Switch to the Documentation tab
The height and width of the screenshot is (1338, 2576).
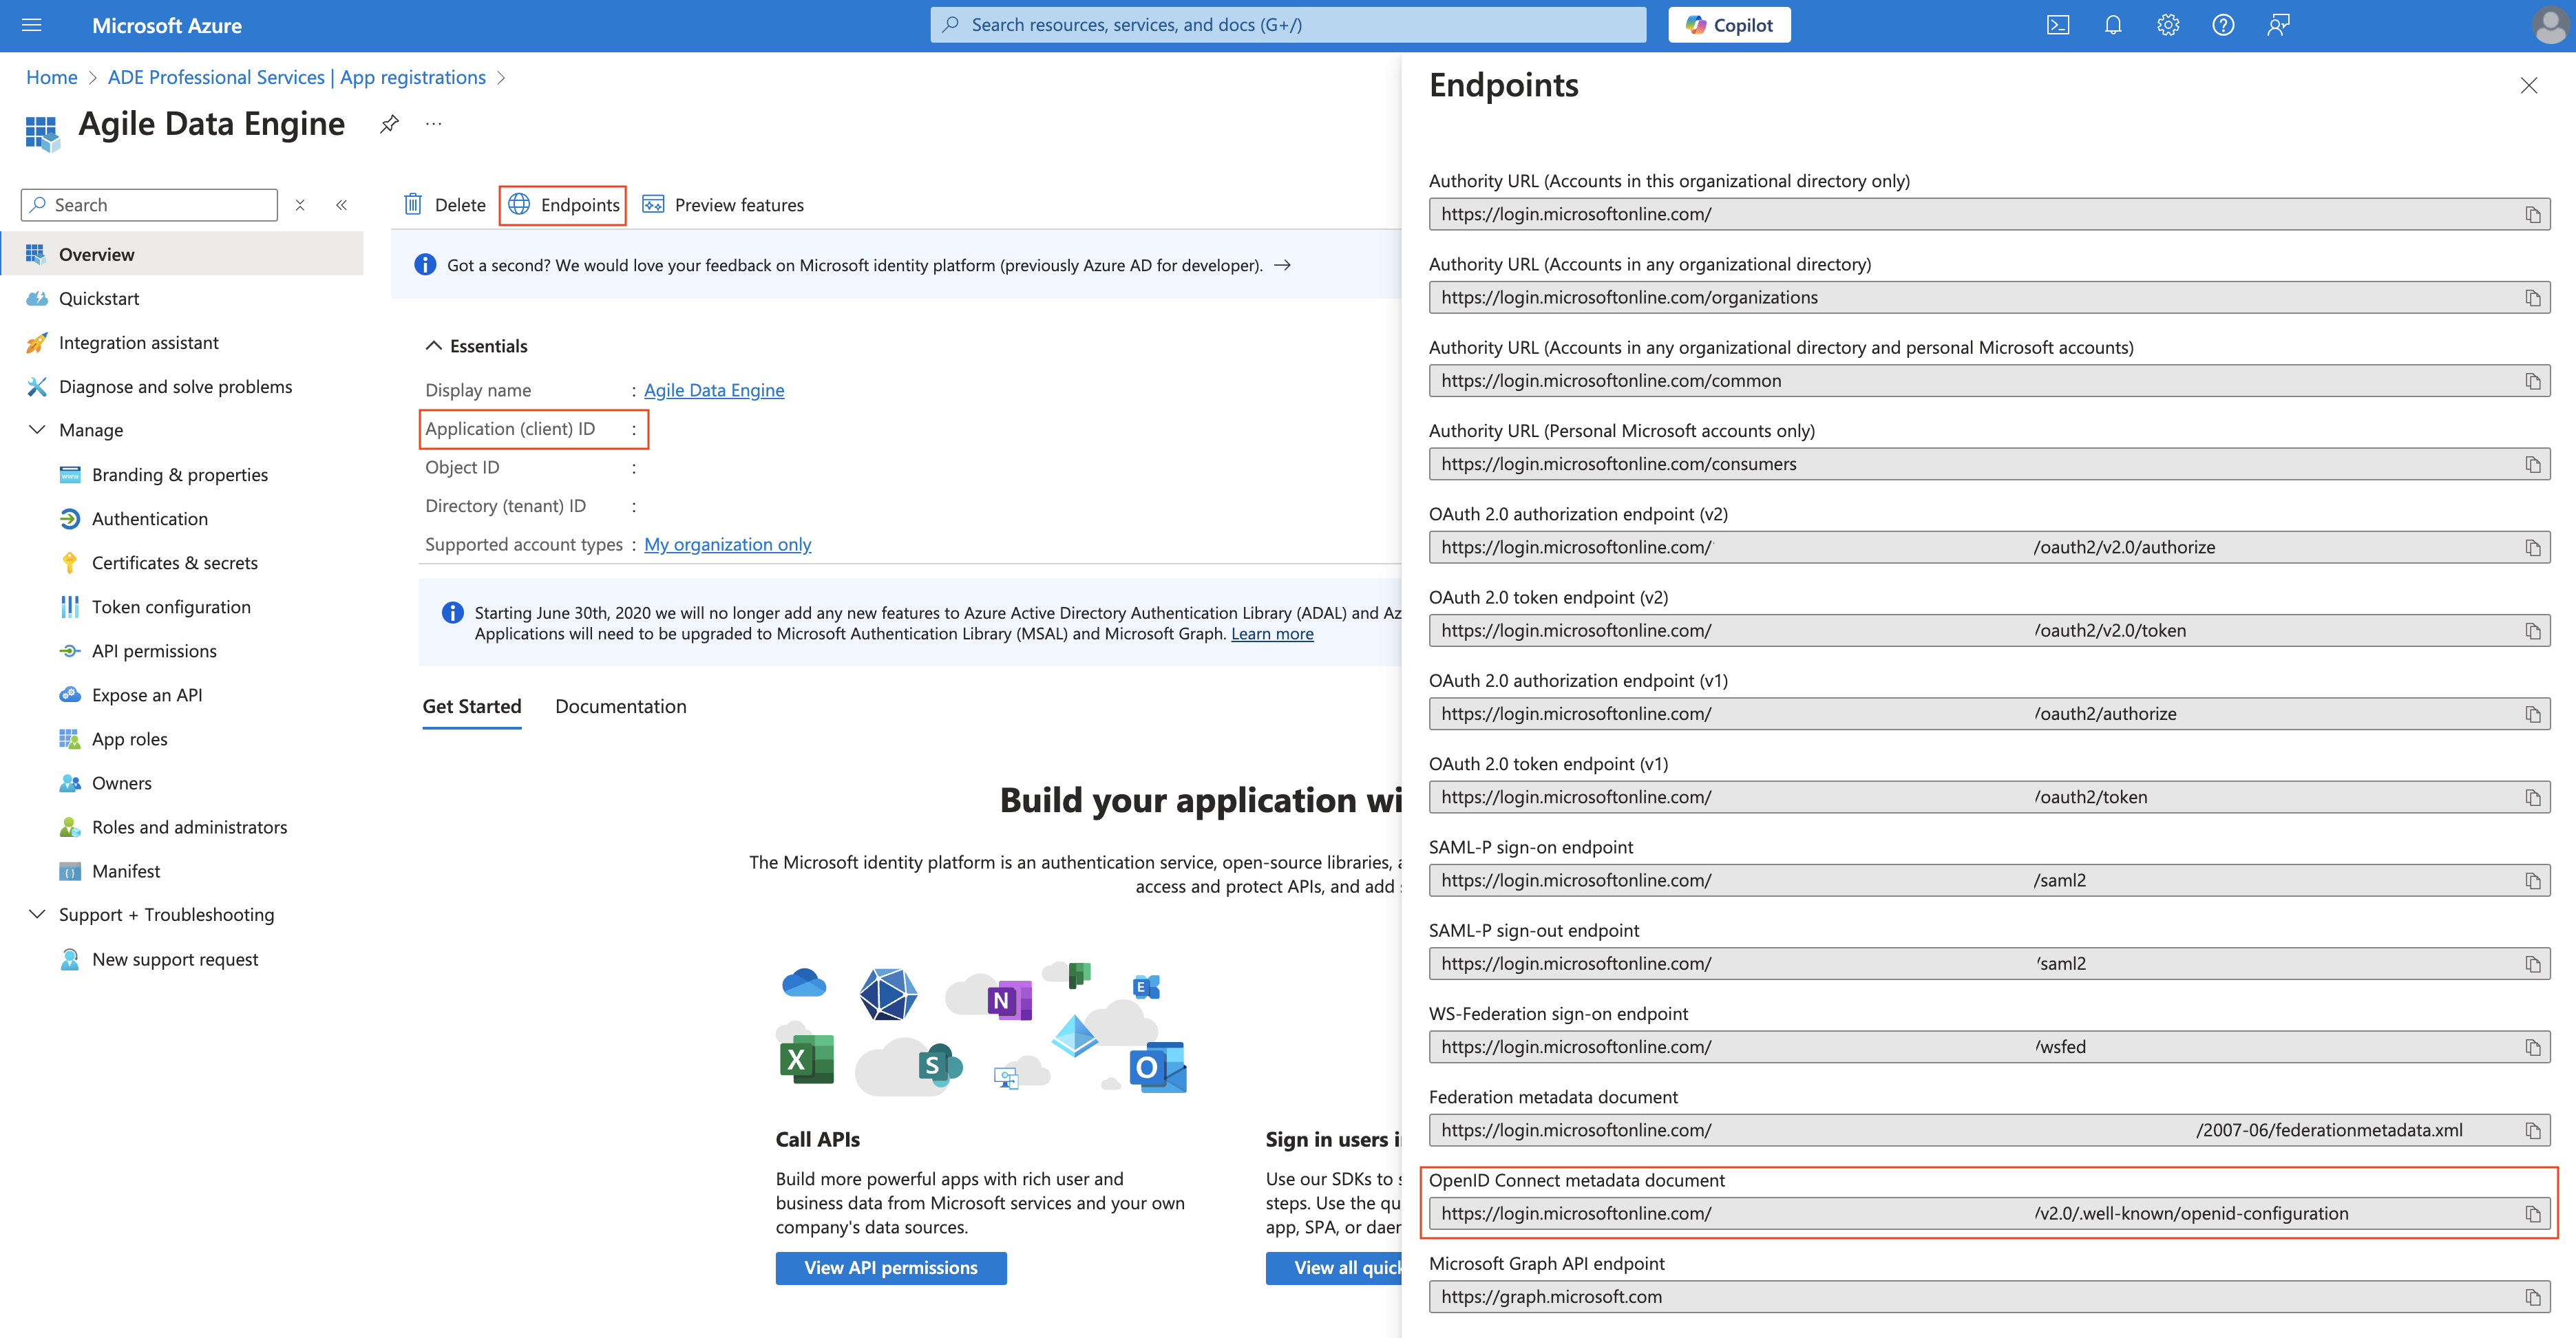(x=621, y=706)
